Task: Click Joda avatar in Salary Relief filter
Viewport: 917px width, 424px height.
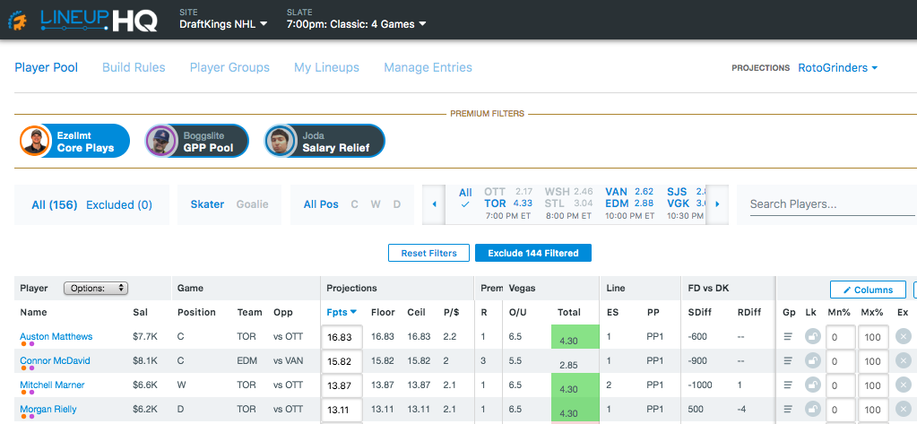Action: tap(281, 141)
